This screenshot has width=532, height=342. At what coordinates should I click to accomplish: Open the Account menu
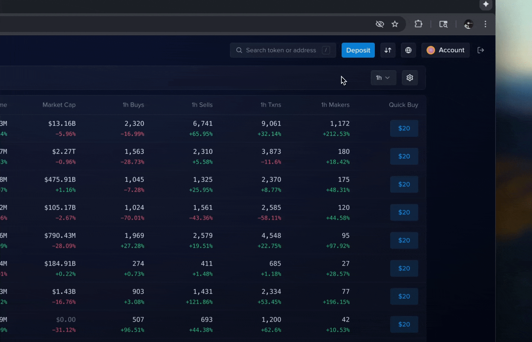[x=446, y=50]
